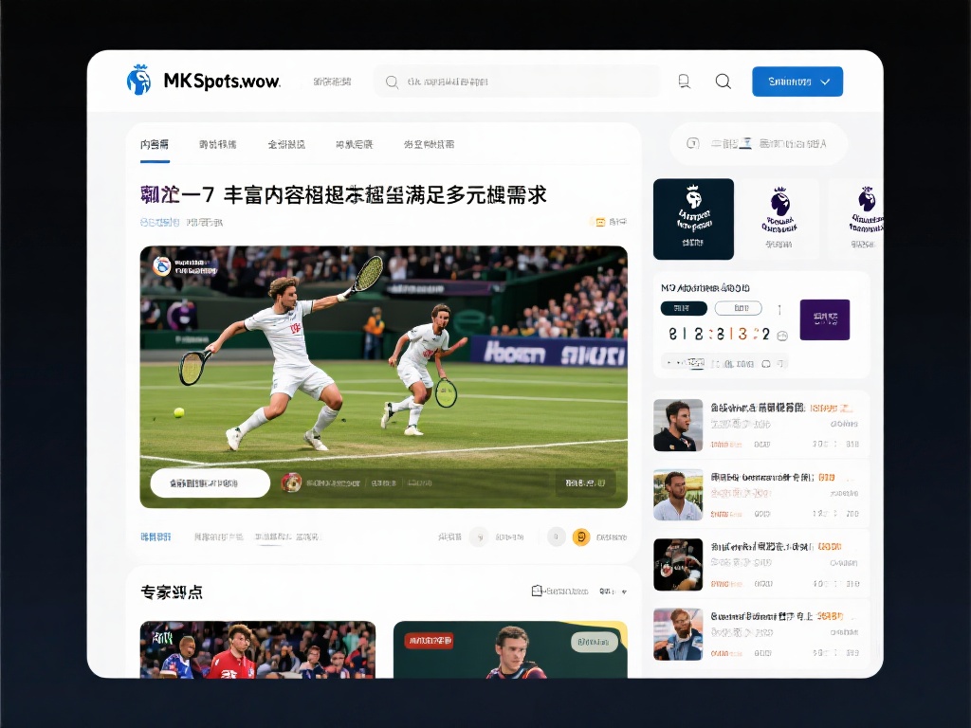The width and height of the screenshot is (971, 728).
Task: Click the orange circular icon below the tennis image
Action: pyautogui.click(x=581, y=537)
